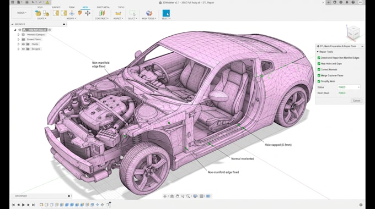The width and height of the screenshot is (375, 209).
Task: Open the Modify dropdown menu
Action: point(71,19)
